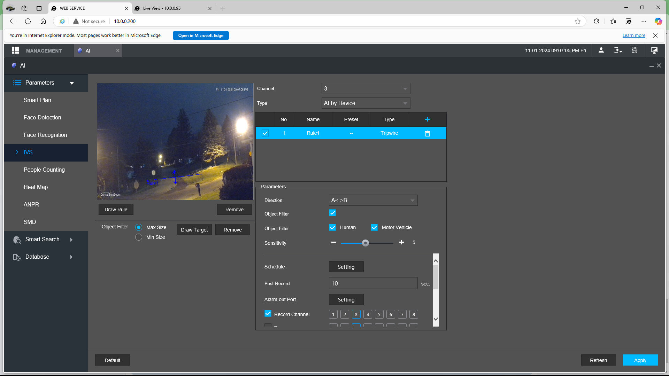669x376 pixels.
Task: Click the favorites star in address bar
Action: (x=578, y=21)
